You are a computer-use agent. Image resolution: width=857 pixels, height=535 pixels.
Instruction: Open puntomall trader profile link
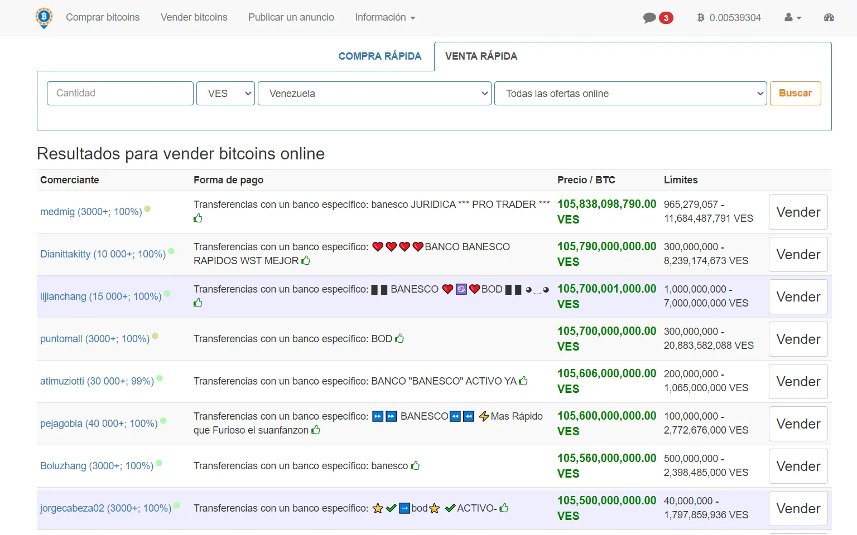(x=95, y=339)
